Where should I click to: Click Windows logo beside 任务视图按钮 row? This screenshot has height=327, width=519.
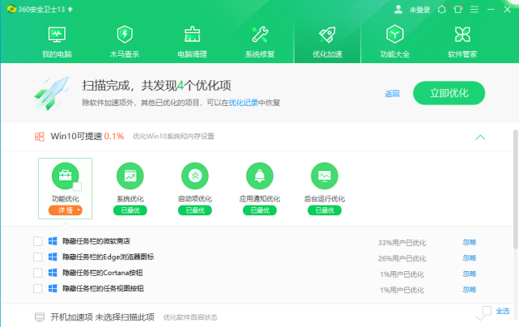pyautogui.click(x=53, y=289)
